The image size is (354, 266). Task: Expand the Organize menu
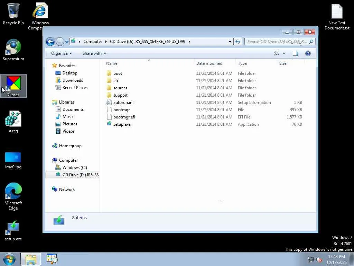point(62,53)
